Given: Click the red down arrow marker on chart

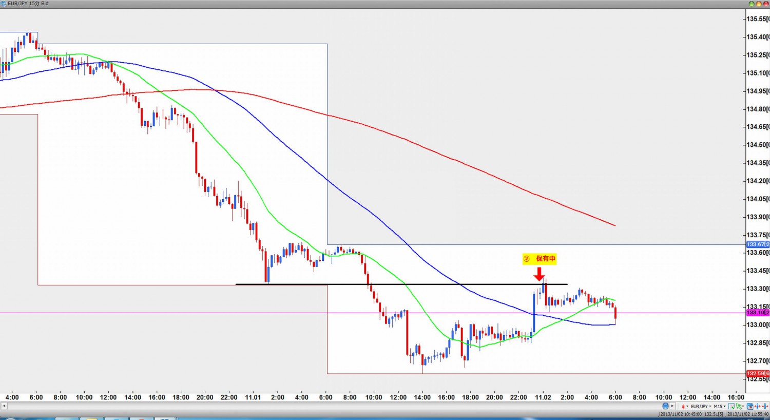Looking at the screenshot, I should pos(539,274).
